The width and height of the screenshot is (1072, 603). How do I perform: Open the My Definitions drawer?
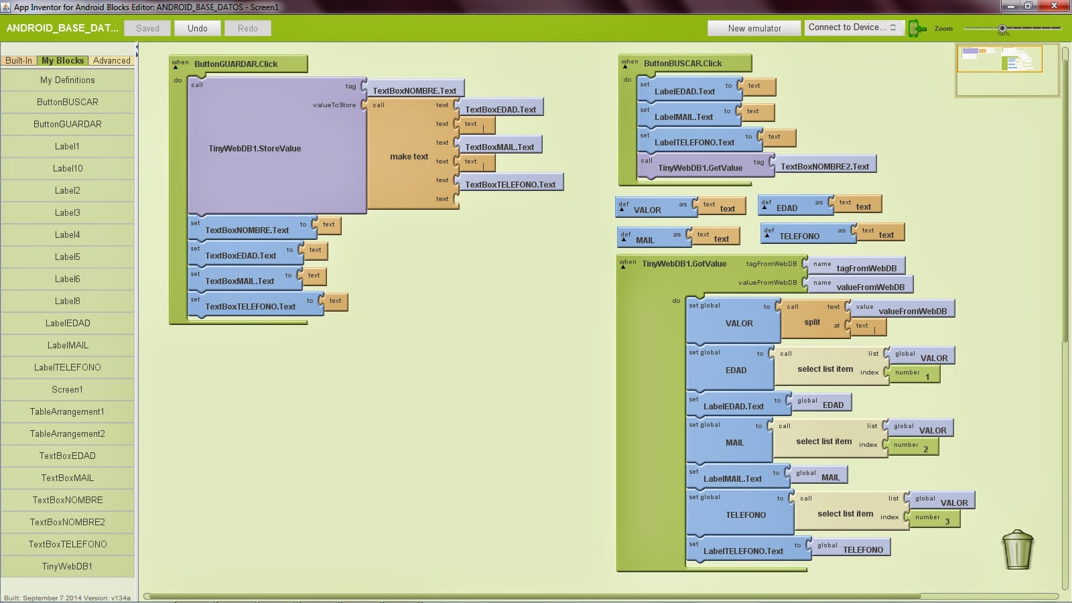click(x=67, y=80)
